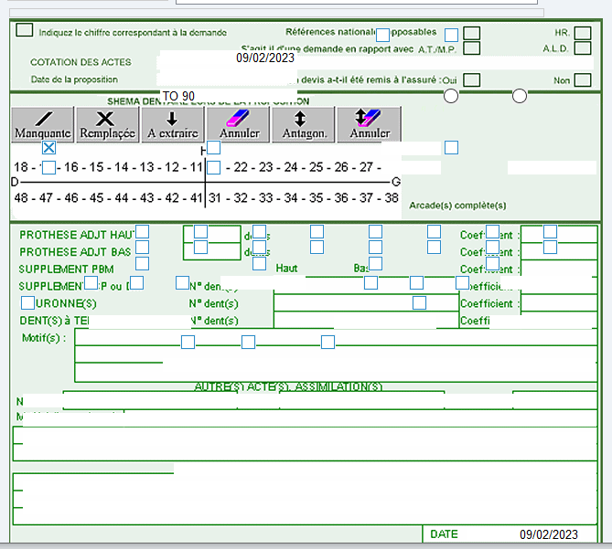Mark tooth 26 on the chart
The width and height of the screenshot is (612, 549).
pyautogui.click(x=341, y=167)
